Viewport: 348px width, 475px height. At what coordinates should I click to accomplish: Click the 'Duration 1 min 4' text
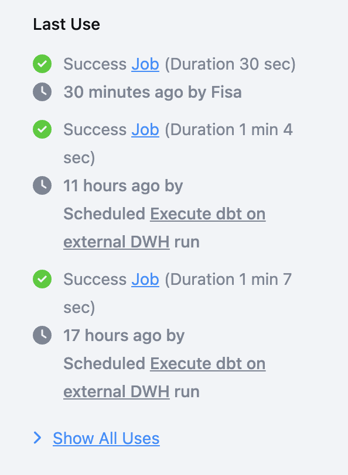230,130
